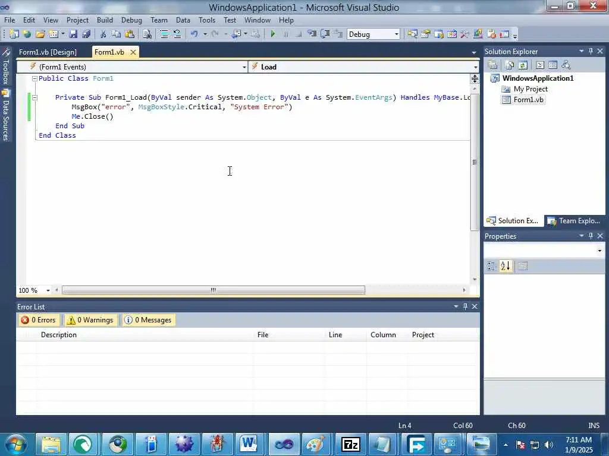This screenshot has width=609, height=456.
Task: Click Show All Files in Solution Explorer
Action: pos(510,65)
